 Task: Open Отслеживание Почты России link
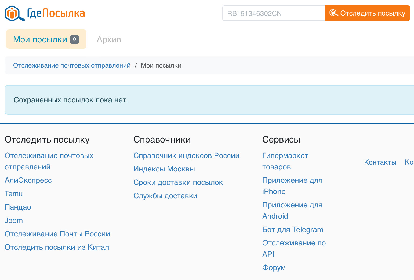[57, 234]
